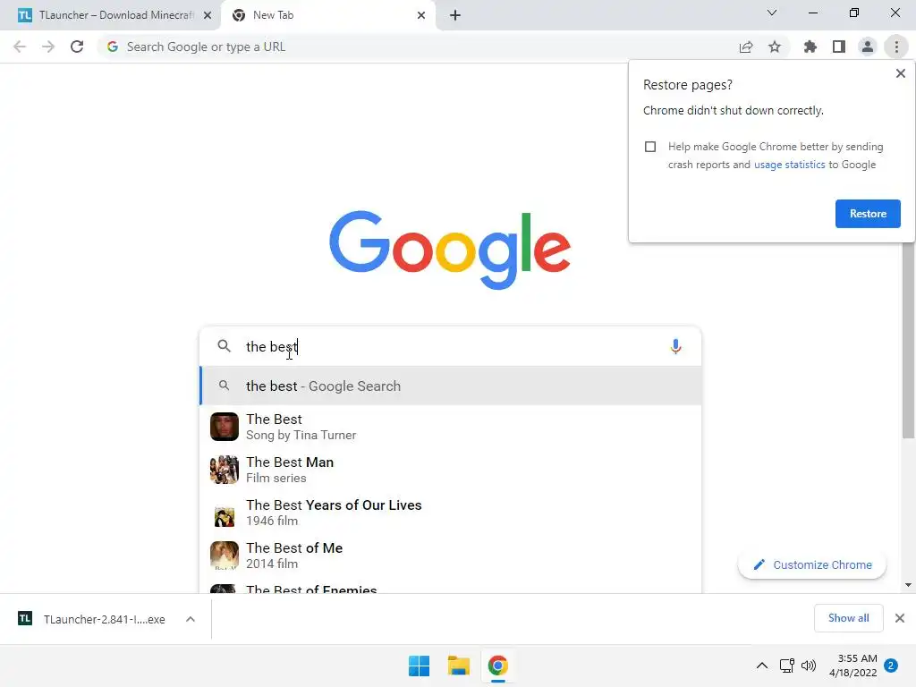
Task: Close the downloads bar
Action: pyautogui.click(x=900, y=618)
